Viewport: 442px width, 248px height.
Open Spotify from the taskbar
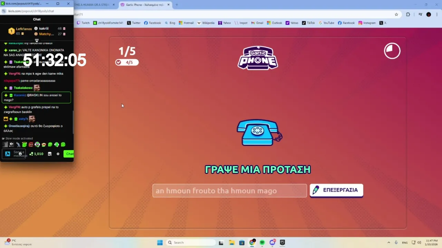[x=262, y=242]
